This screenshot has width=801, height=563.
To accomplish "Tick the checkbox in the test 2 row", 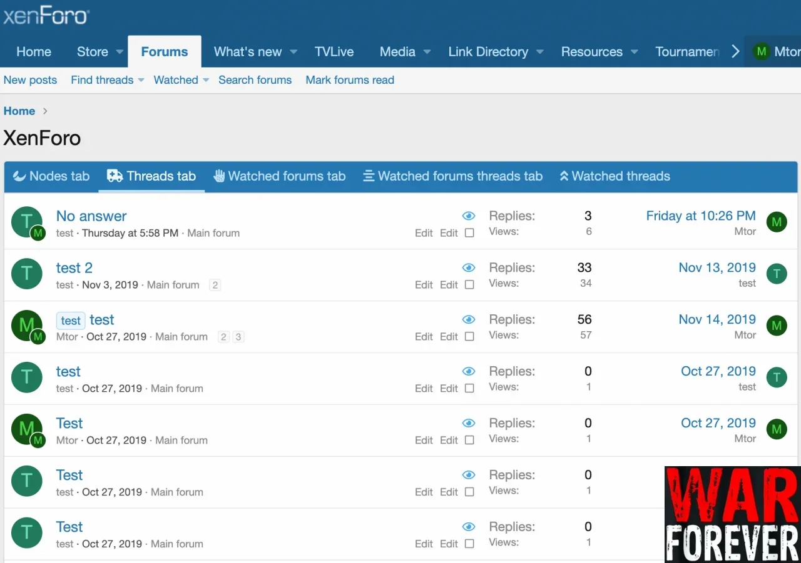I will pos(469,285).
